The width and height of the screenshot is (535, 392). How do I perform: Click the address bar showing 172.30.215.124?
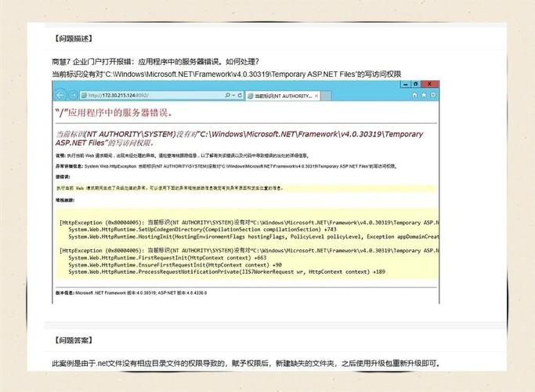click(x=161, y=96)
